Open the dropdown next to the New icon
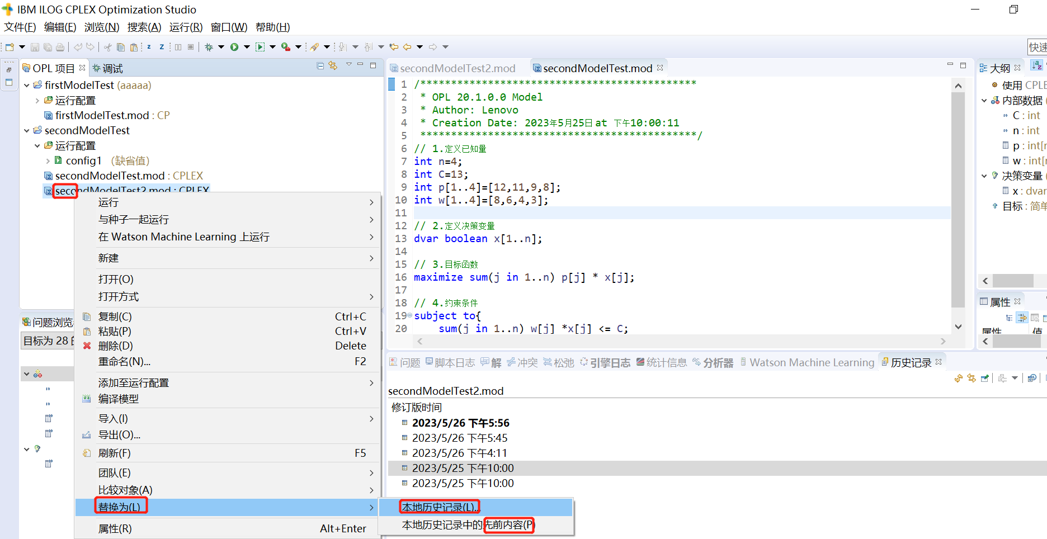The image size is (1047, 539). 22,47
